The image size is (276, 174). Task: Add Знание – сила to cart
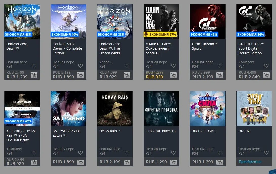pos(220,162)
